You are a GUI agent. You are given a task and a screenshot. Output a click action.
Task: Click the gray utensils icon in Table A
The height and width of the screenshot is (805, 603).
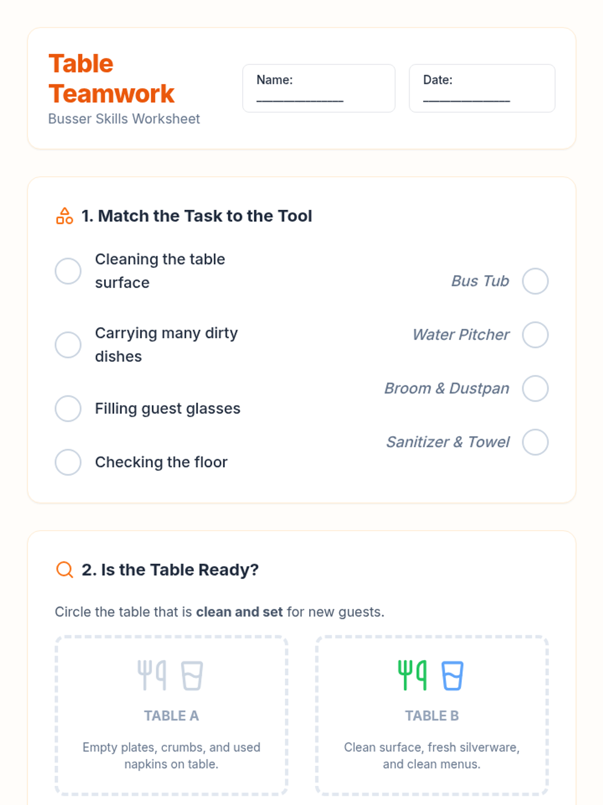[152, 675]
